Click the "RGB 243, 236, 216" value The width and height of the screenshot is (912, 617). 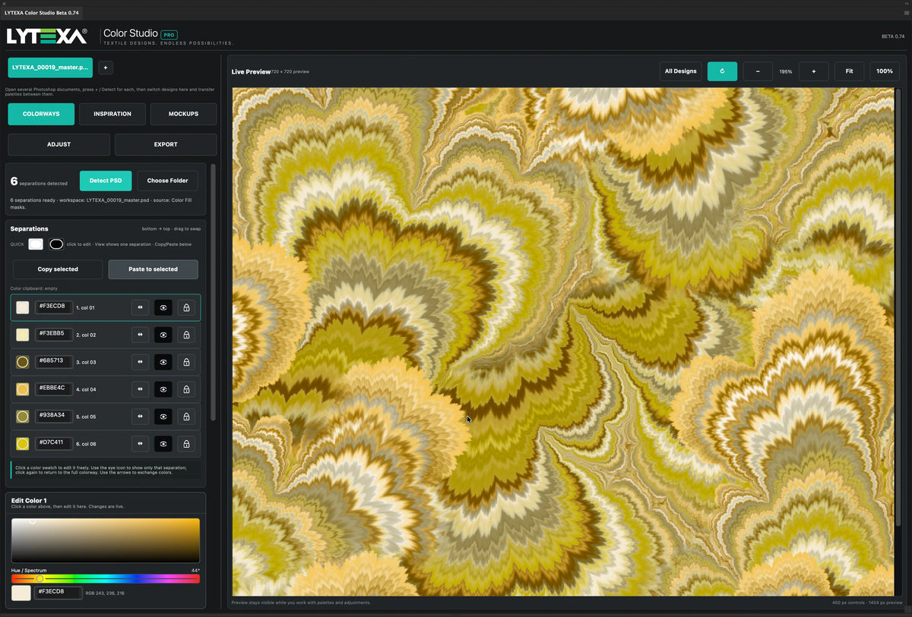pos(105,593)
